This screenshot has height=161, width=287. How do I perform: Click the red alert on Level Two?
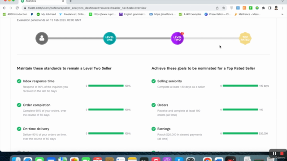[x=182, y=34]
